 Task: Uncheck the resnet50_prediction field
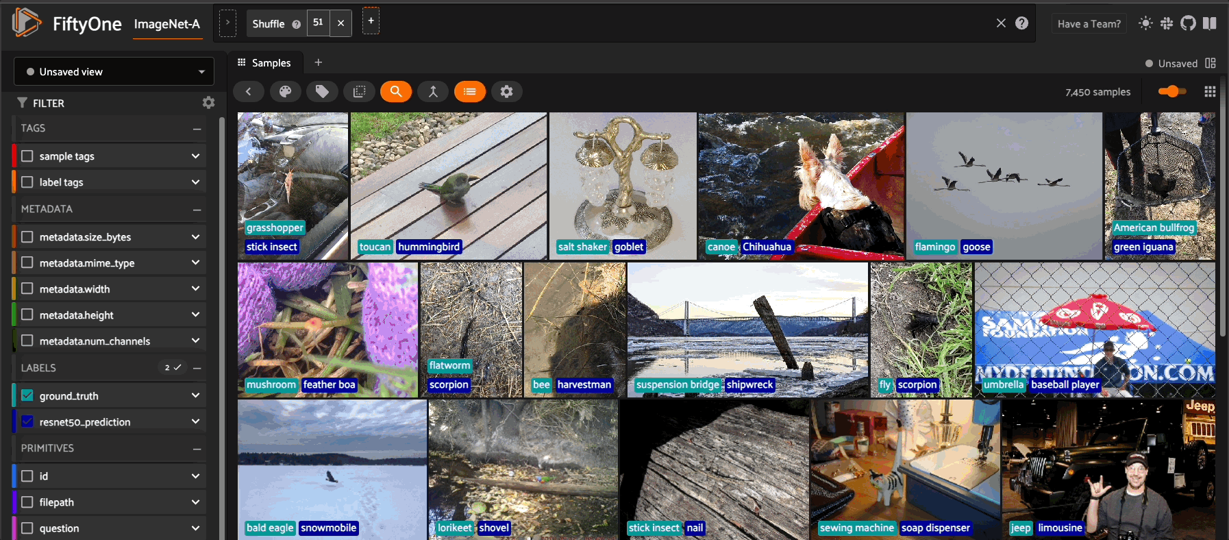pyautogui.click(x=27, y=421)
